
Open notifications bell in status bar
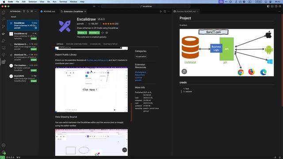[280, 157]
